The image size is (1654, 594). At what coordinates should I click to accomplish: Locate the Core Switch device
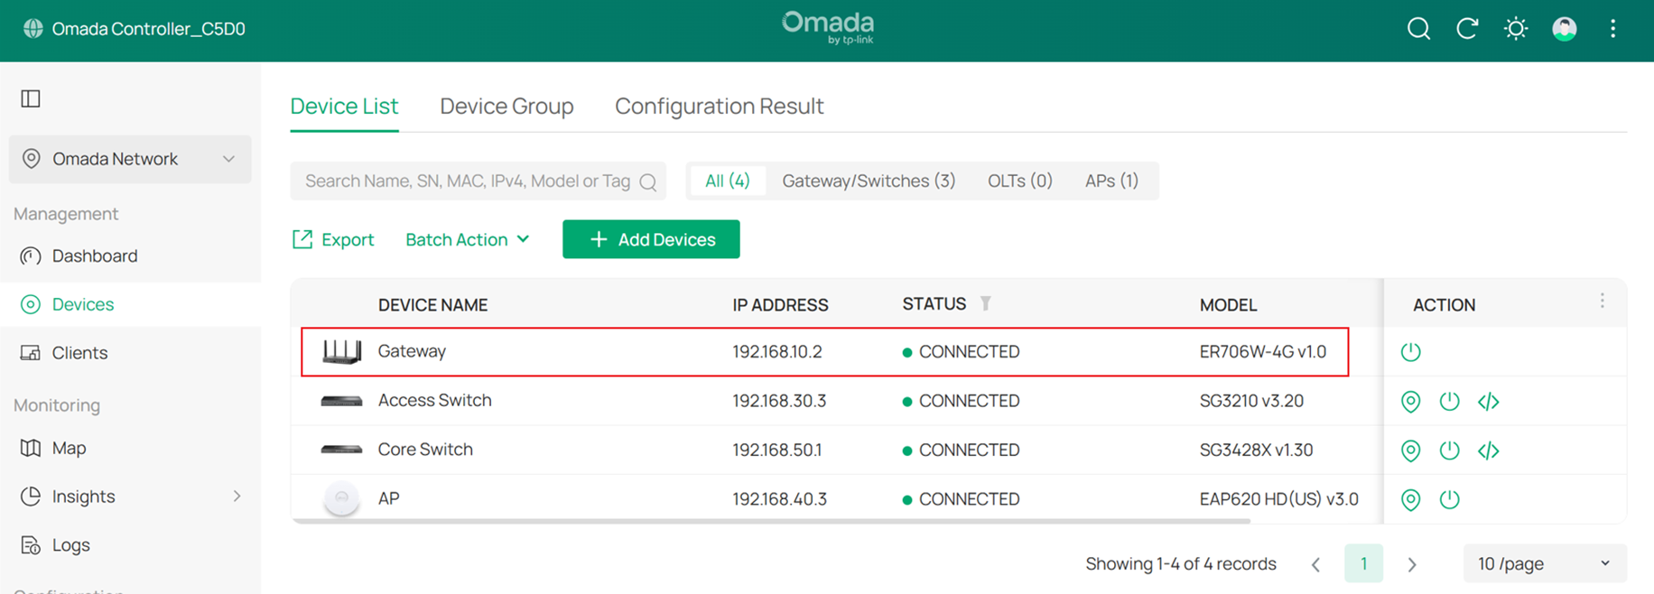[x=1410, y=450]
